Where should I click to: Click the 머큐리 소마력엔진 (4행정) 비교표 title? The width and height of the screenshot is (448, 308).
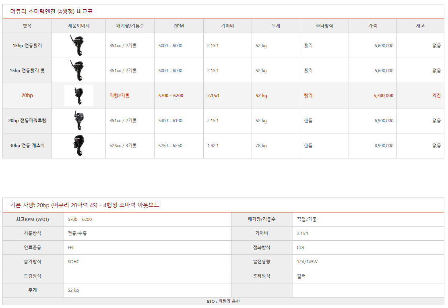52,11
